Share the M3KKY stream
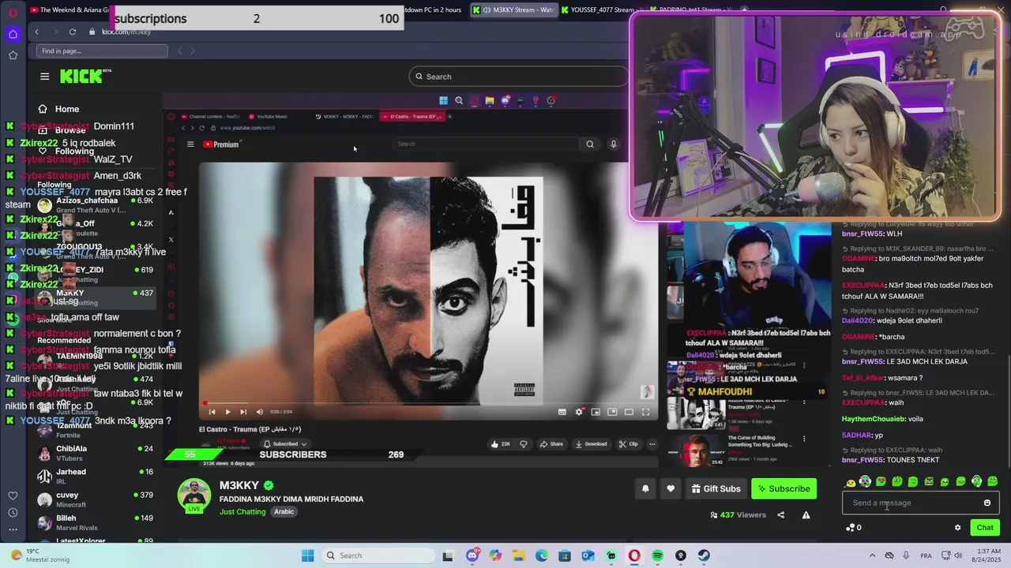Image resolution: width=1011 pixels, height=568 pixels. pos(780,515)
